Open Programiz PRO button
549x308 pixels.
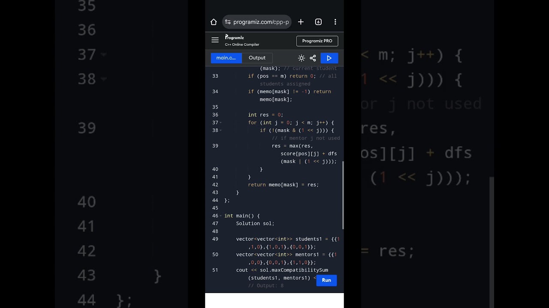coord(317,41)
